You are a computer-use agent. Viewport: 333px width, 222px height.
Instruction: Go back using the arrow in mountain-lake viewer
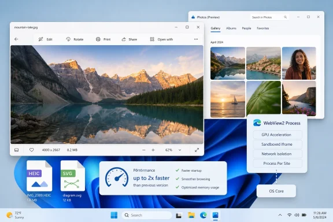pyautogui.click(x=16, y=39)
